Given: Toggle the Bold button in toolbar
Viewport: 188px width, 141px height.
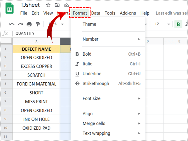Looking at the screenshot, I should pyautogui.click(x=178, y=24).
